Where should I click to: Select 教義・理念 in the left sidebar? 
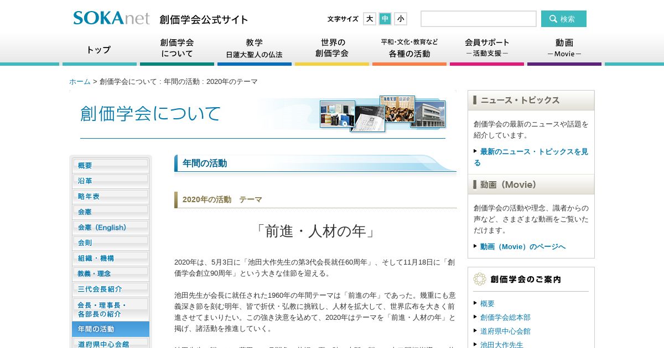pos(111,273)
